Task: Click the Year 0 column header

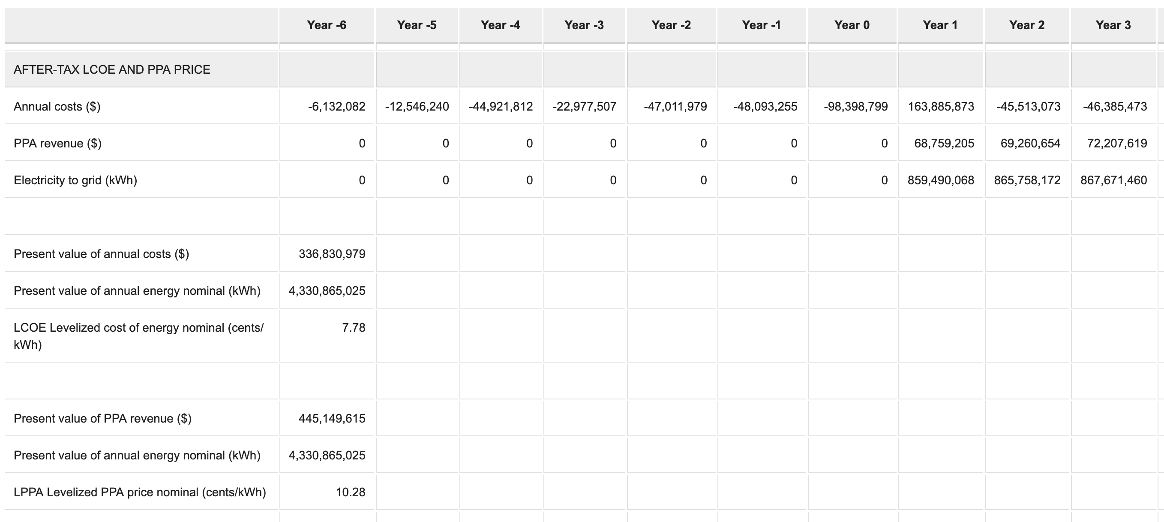Action: pyautogui.click(x=852, y=25)
